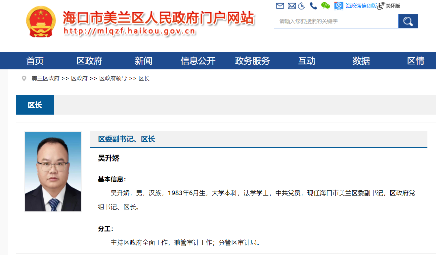Click the envelope icon with crossed lines
The image size is (436, 255).
click(291, 6)
